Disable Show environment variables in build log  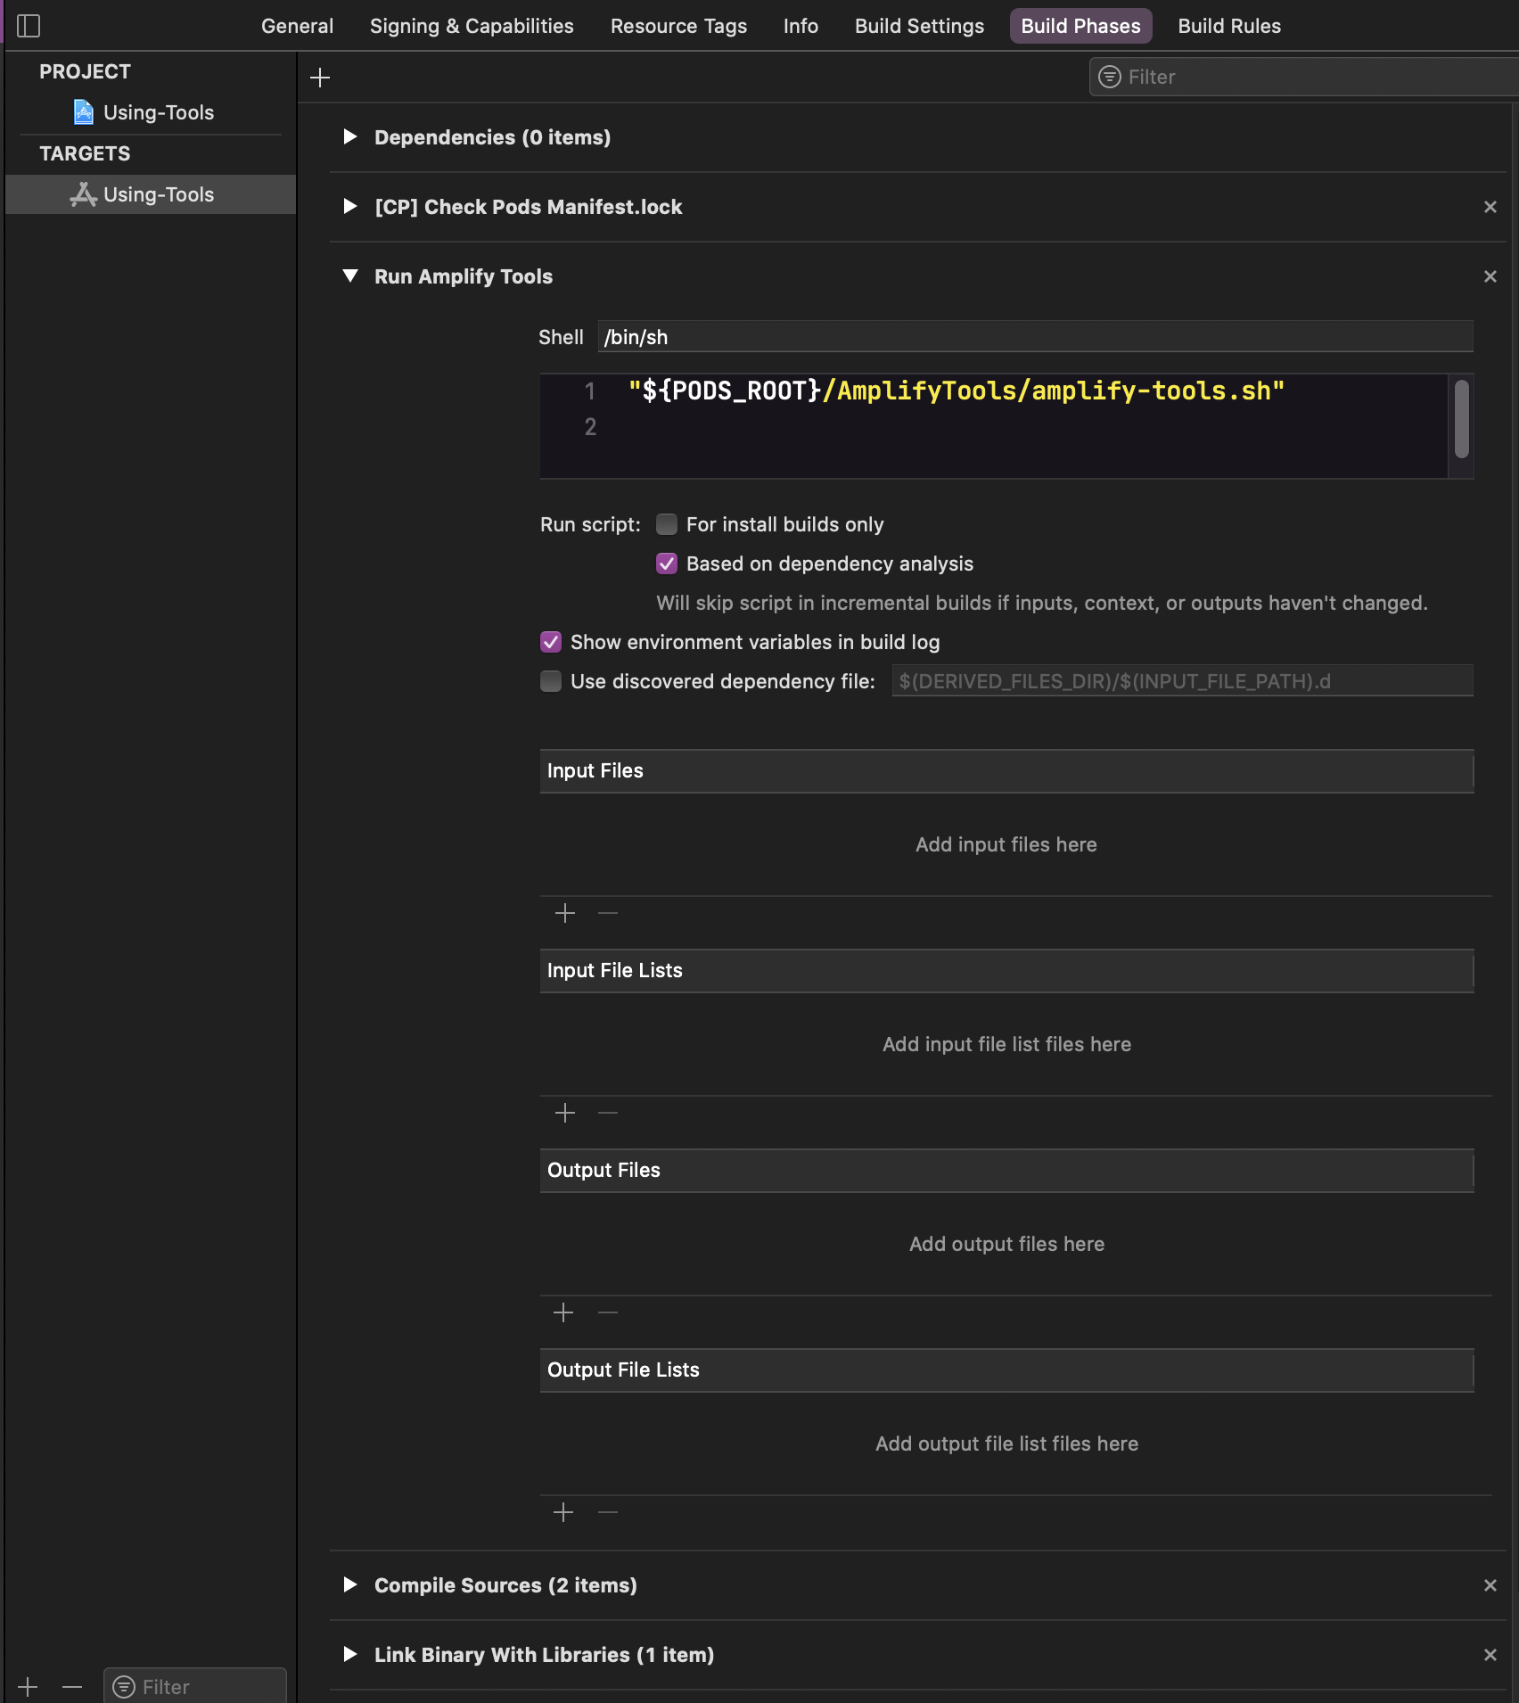(x=551, y=642)
